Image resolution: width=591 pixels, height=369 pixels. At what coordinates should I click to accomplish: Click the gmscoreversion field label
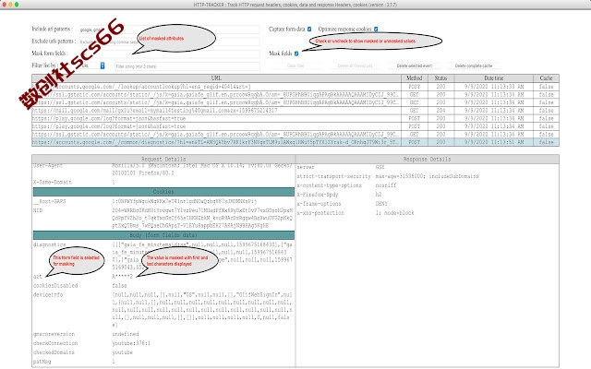pos(54,334)
